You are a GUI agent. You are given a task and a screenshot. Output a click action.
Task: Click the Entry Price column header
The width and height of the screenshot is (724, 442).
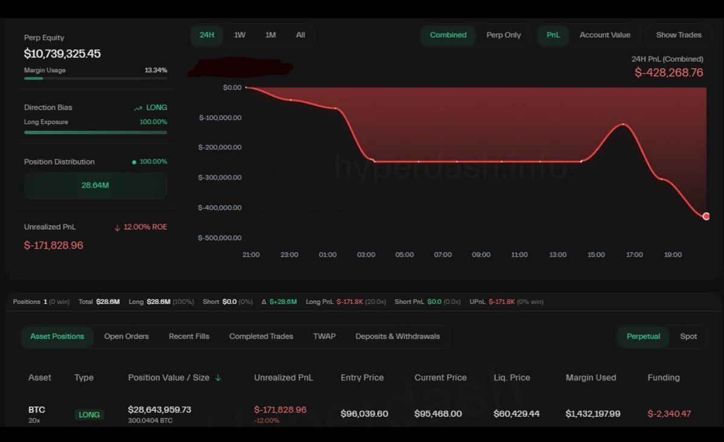tap(362, 377)
